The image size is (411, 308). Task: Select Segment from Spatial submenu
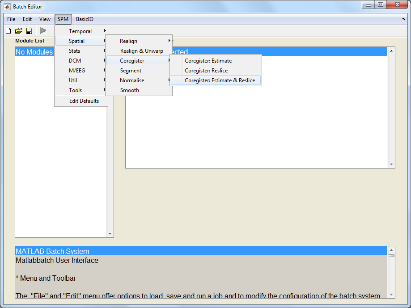131,71
